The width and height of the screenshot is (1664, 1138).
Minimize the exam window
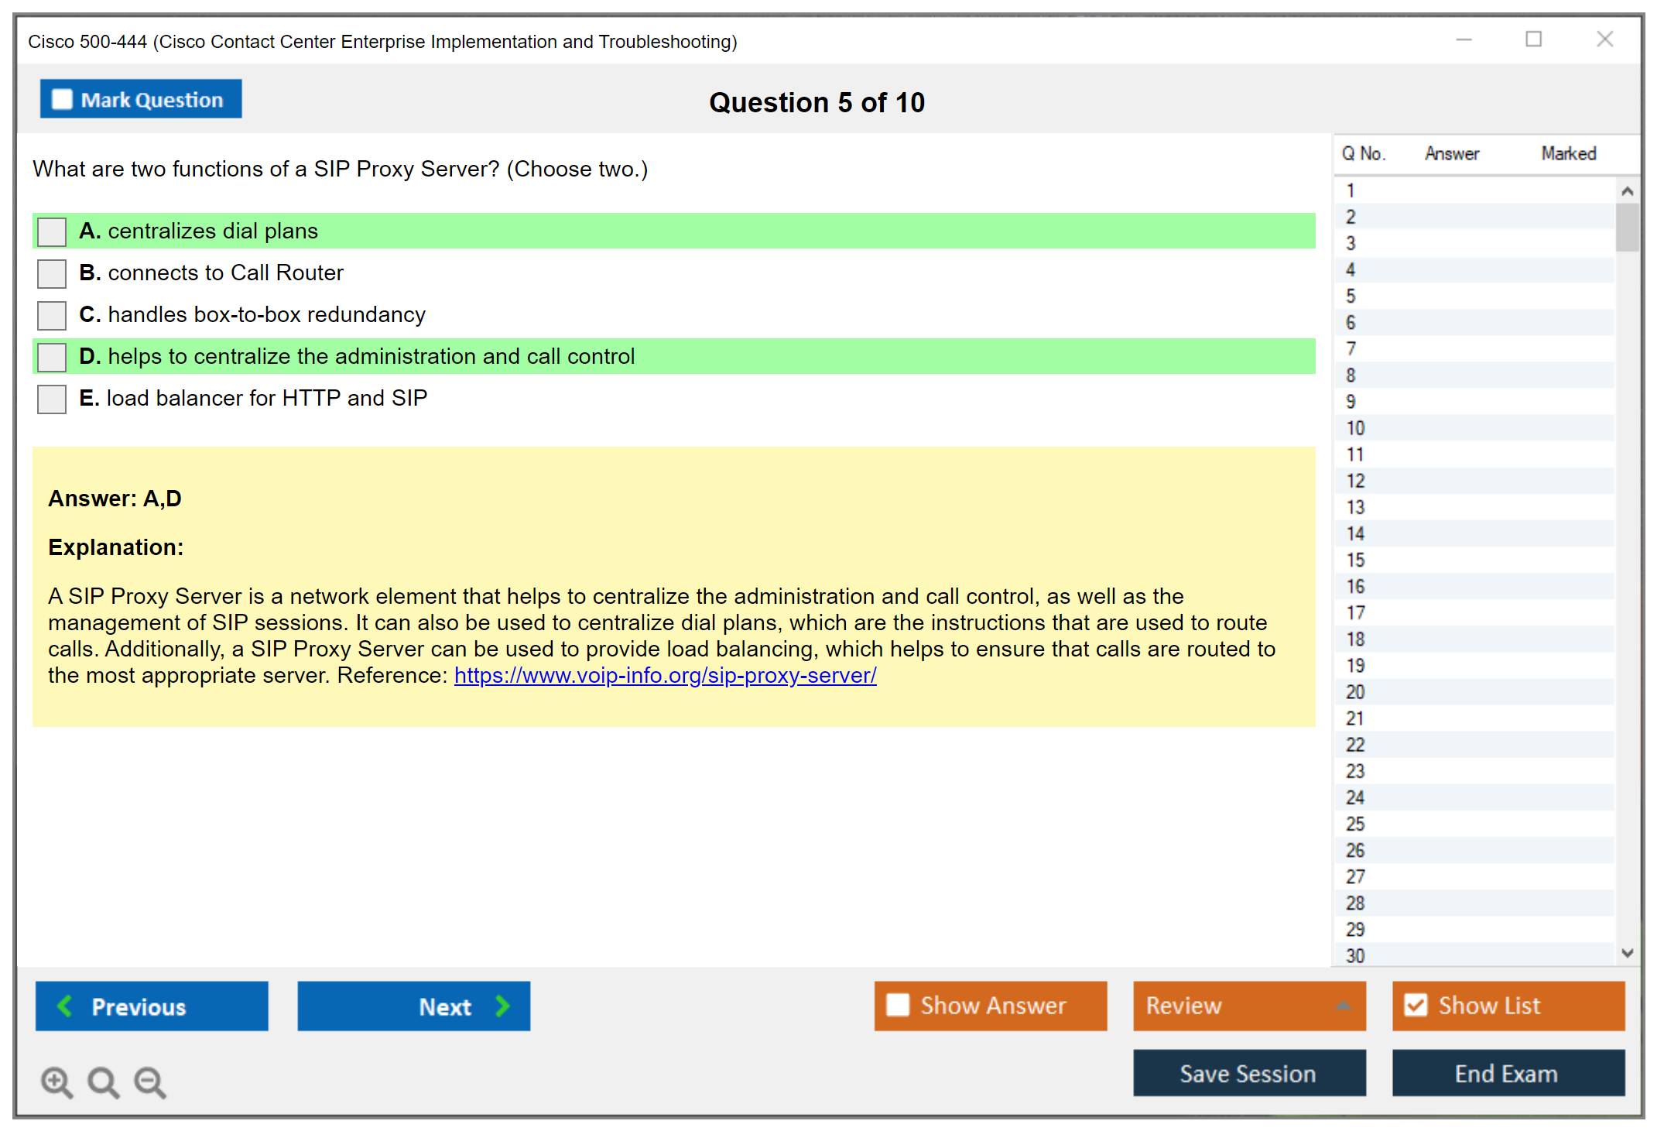[x=1464, y=39]
